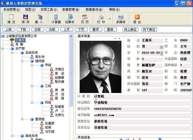
Task: Click the 上移 button
Action: (x=9, y=29)
